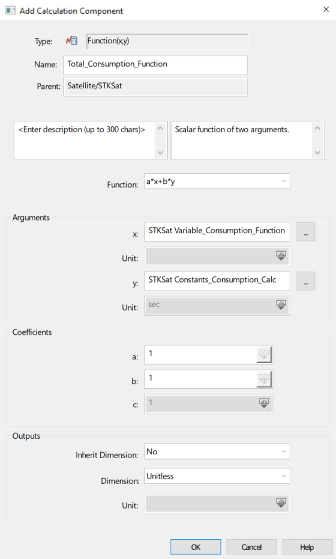Open the Inherit Dimension dropdown

click(x=284, y=451)
